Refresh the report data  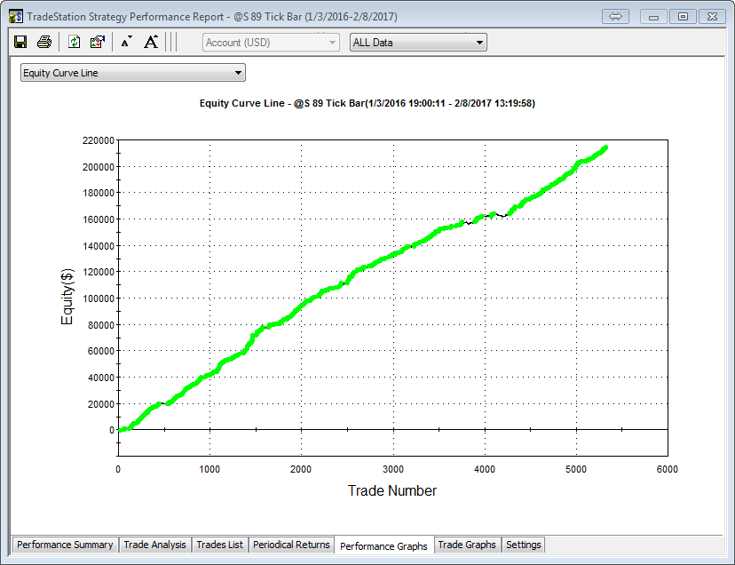[75, 42]
